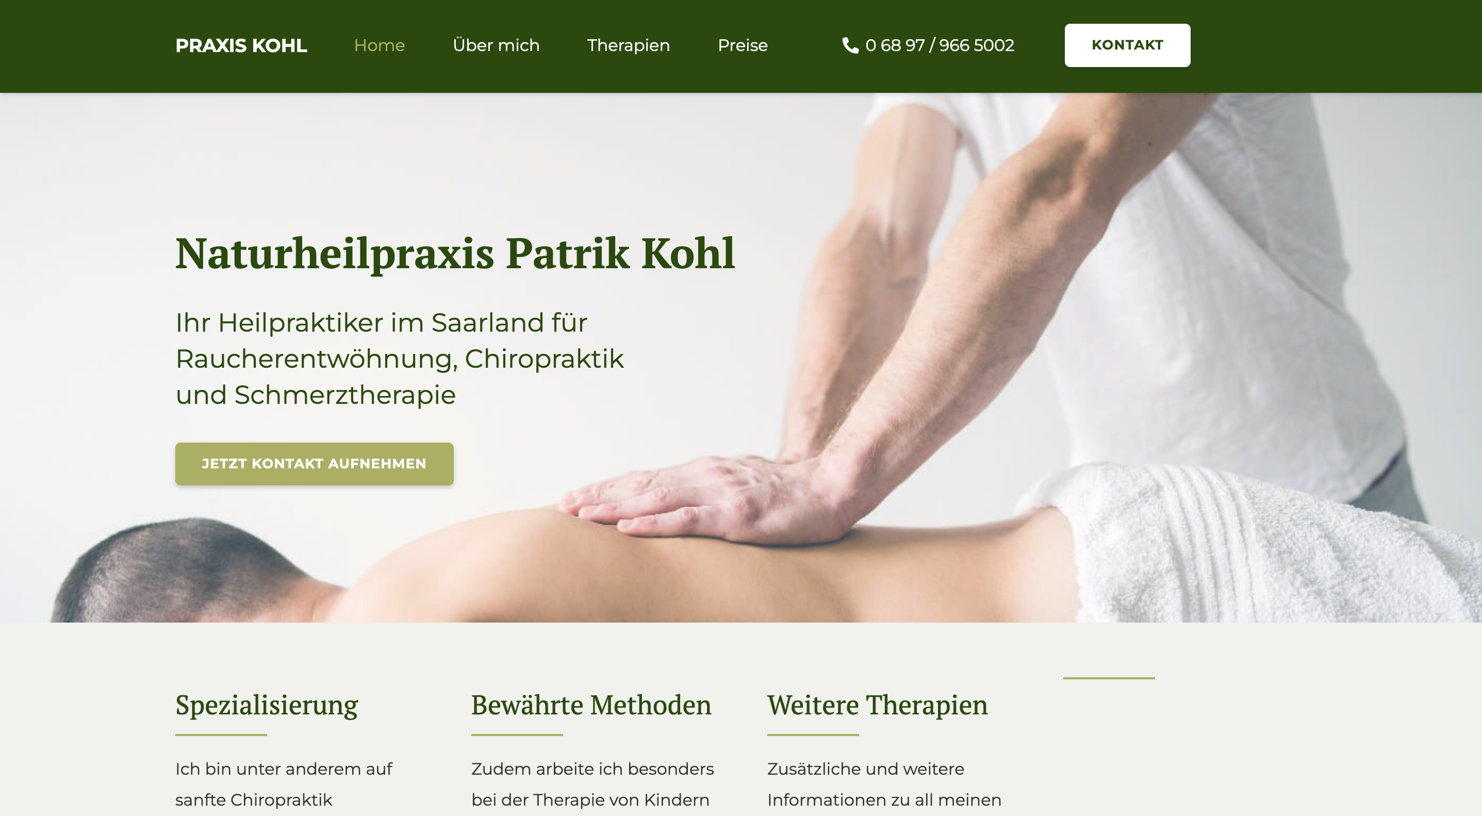
Task: Click the olive line in fourth column
Action: tap(1109, 678)
